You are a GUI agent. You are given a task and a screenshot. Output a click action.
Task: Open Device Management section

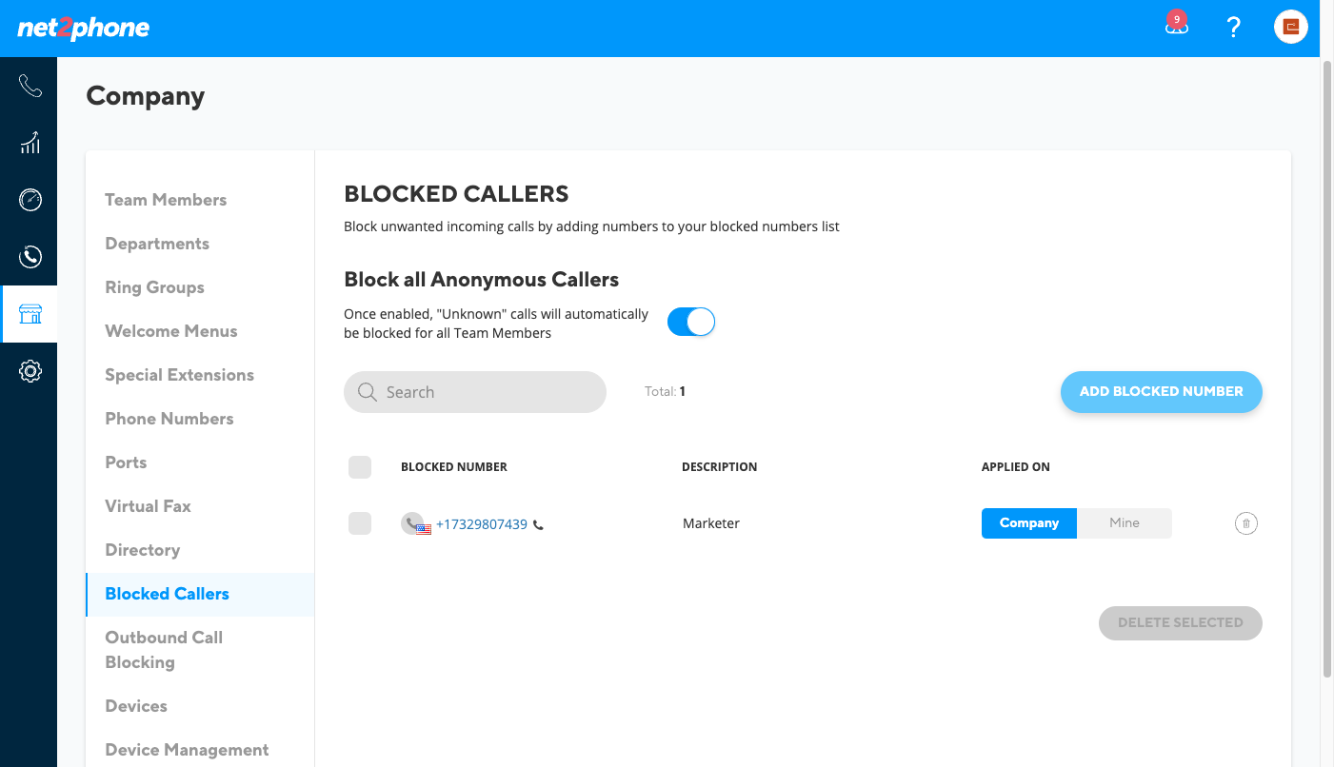click(x=187, y=750)
